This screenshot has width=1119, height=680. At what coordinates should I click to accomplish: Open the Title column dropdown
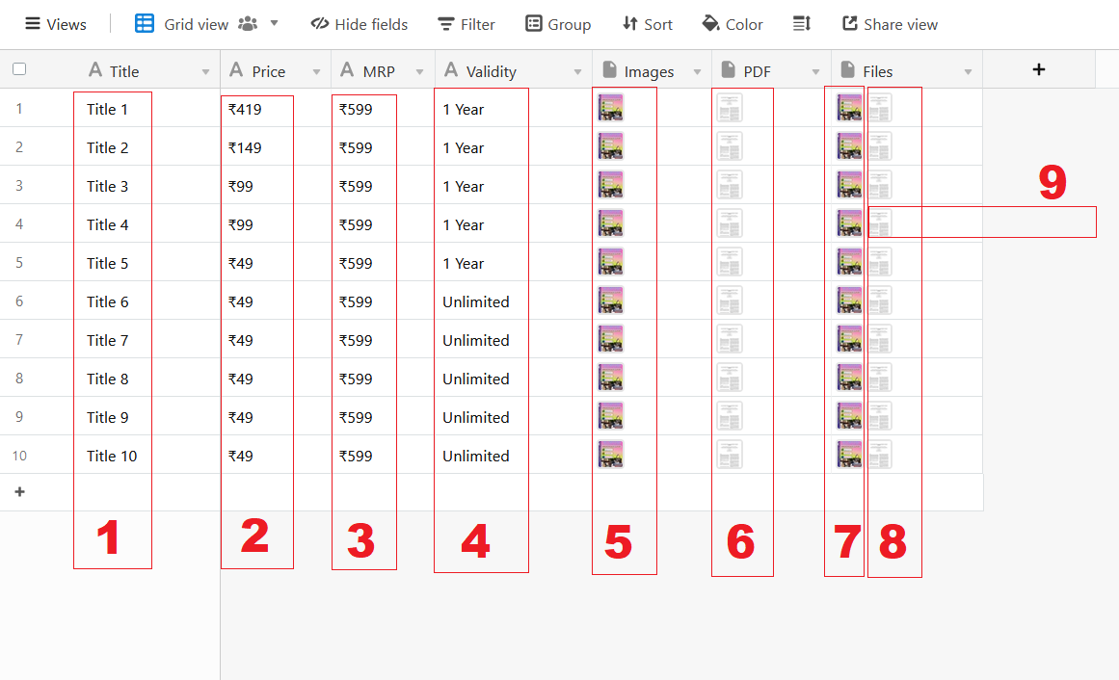click(x=204, y=69)
